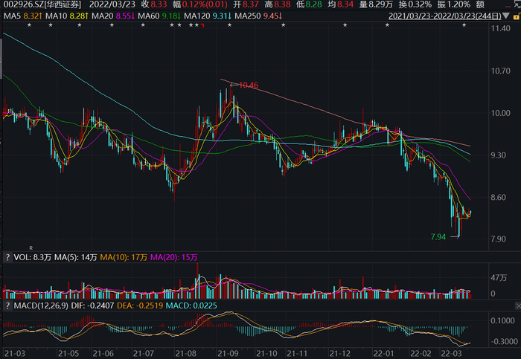Viewport: 521px width, 359px height.
Task: Click the VOL: 8.3万 label
Action: (33, 257)
